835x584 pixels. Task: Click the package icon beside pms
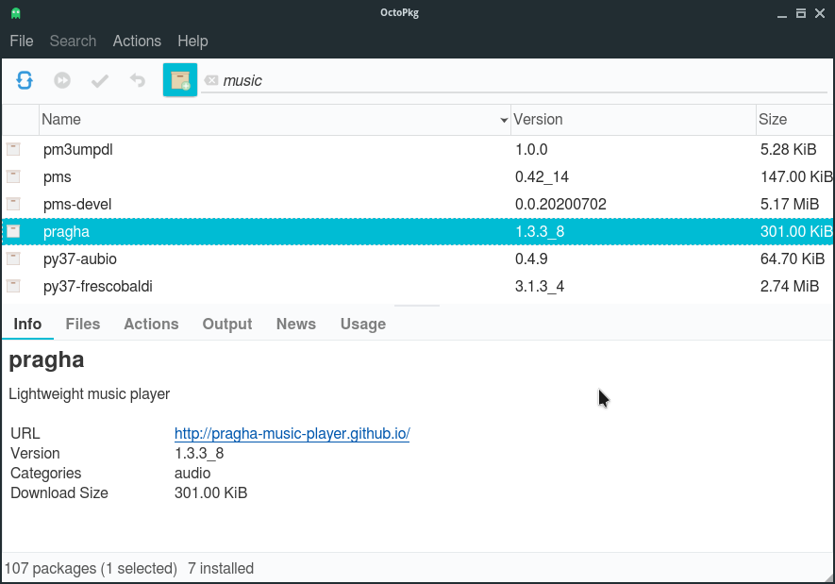[x=13, y=176]
